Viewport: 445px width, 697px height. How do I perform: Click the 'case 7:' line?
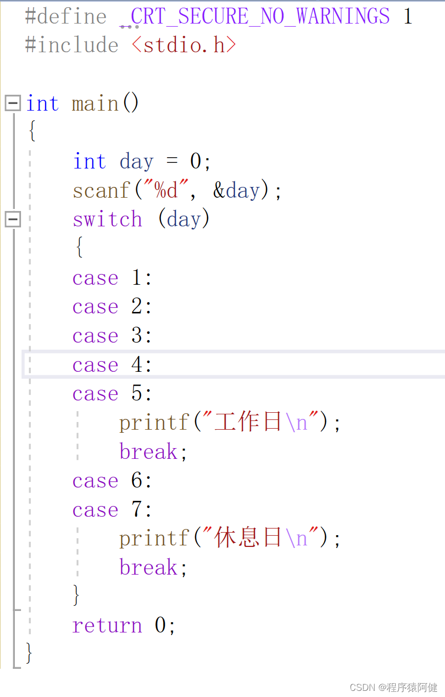(x=112, y=510)
